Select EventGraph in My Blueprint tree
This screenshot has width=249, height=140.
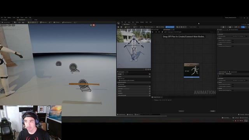click(x=122, y=79)
